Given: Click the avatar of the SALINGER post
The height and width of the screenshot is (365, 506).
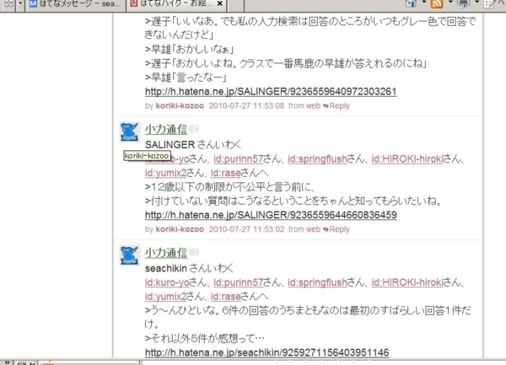Looking at the screenshot, I should coord(130,132).
